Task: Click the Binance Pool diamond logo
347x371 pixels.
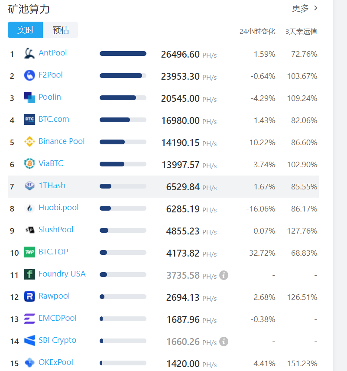Action: pos(29,141)
